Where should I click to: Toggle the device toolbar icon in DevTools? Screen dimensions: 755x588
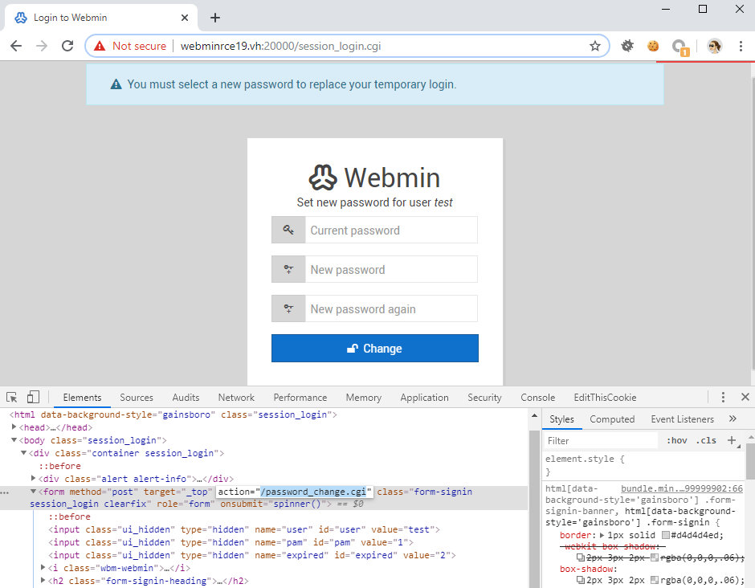click(x=33, y=397)
